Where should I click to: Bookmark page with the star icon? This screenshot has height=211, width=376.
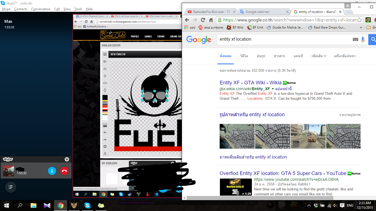point(359,20)
